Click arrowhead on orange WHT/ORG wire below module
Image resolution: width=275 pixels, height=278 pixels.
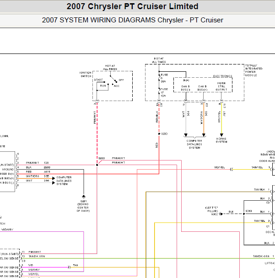tap(204, 135)
